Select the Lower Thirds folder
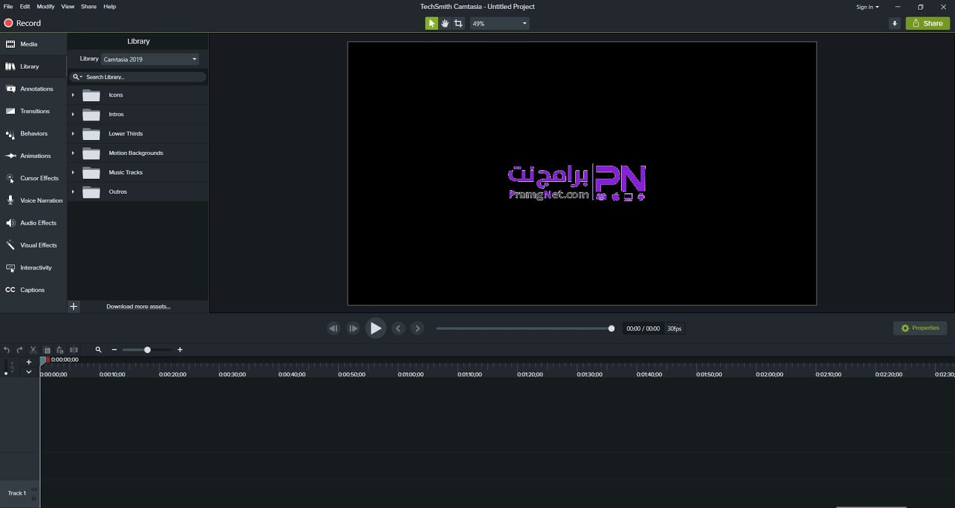 (x=138, y=134)
